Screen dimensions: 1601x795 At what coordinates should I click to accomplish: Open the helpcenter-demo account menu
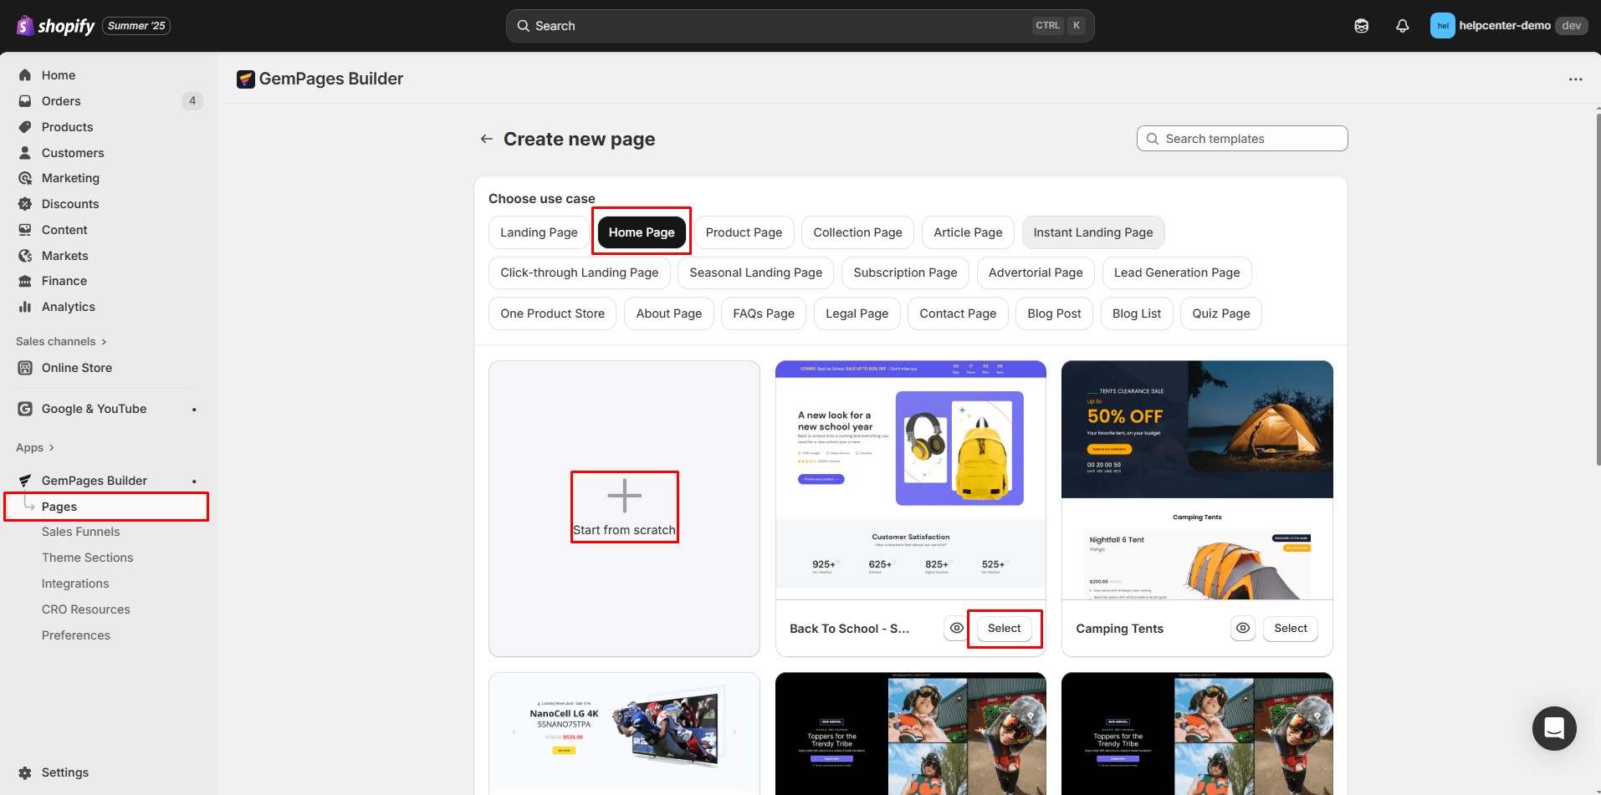(1507, 26)
